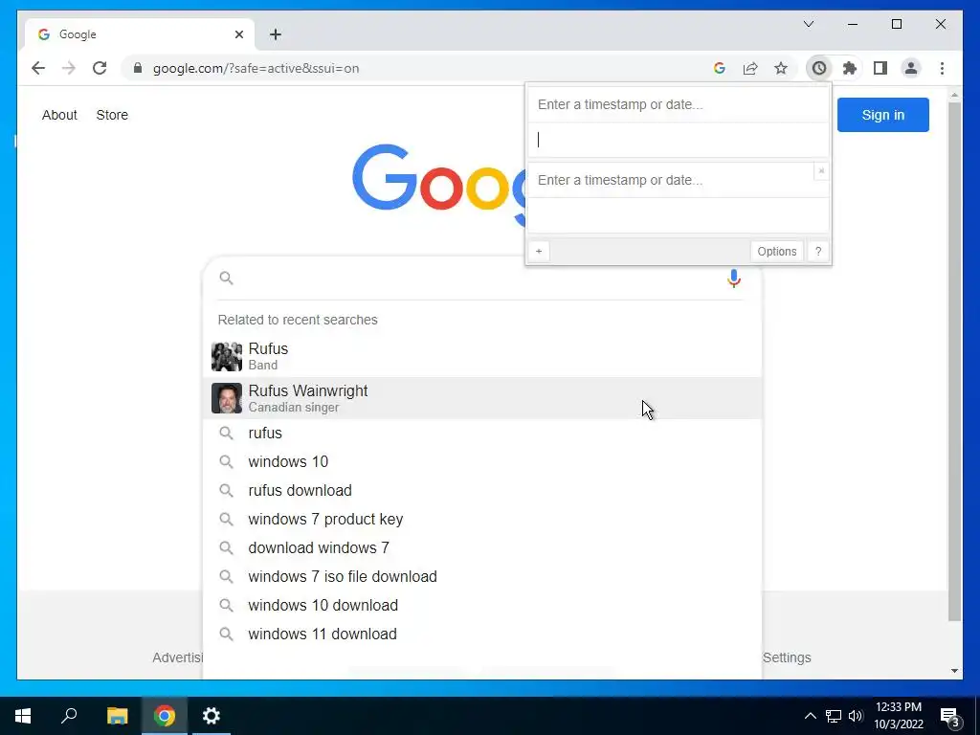Reload the Google page

click(x=100, y=68)
